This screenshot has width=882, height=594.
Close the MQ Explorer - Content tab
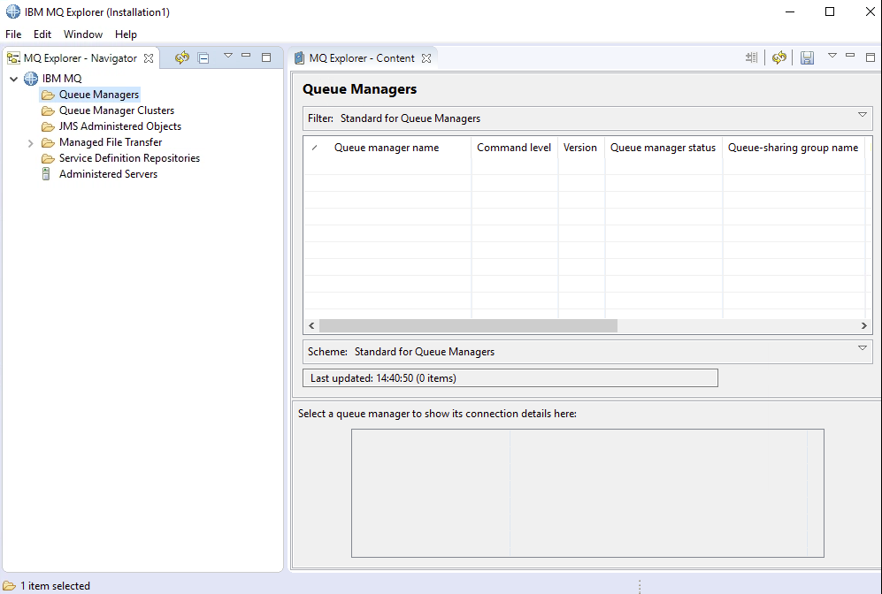(426, 57)
